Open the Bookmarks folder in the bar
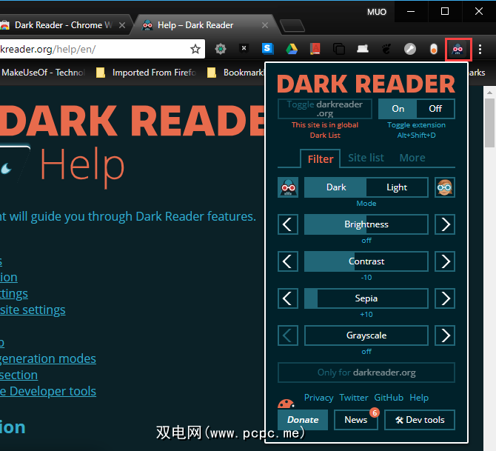Image resolution: width=496 pixels, height=451 pixels. pyautogui.click(x=235, y=73)
